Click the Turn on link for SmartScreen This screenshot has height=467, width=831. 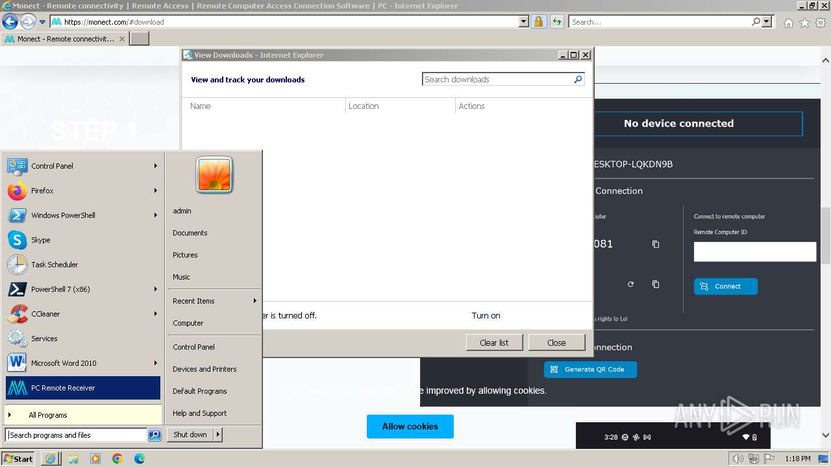[x=486, y=315]
